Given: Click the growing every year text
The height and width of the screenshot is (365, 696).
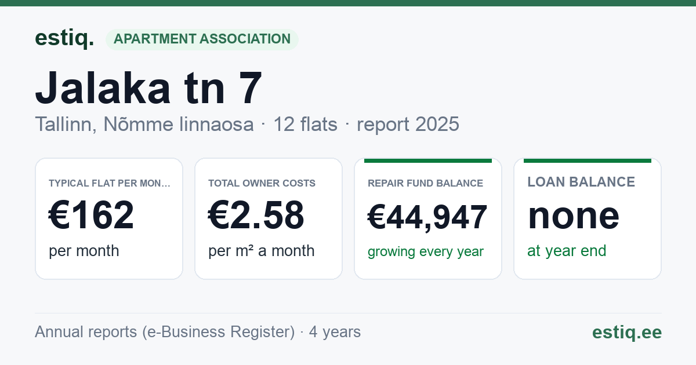Looking at the screenshot, I should point(426,252).
